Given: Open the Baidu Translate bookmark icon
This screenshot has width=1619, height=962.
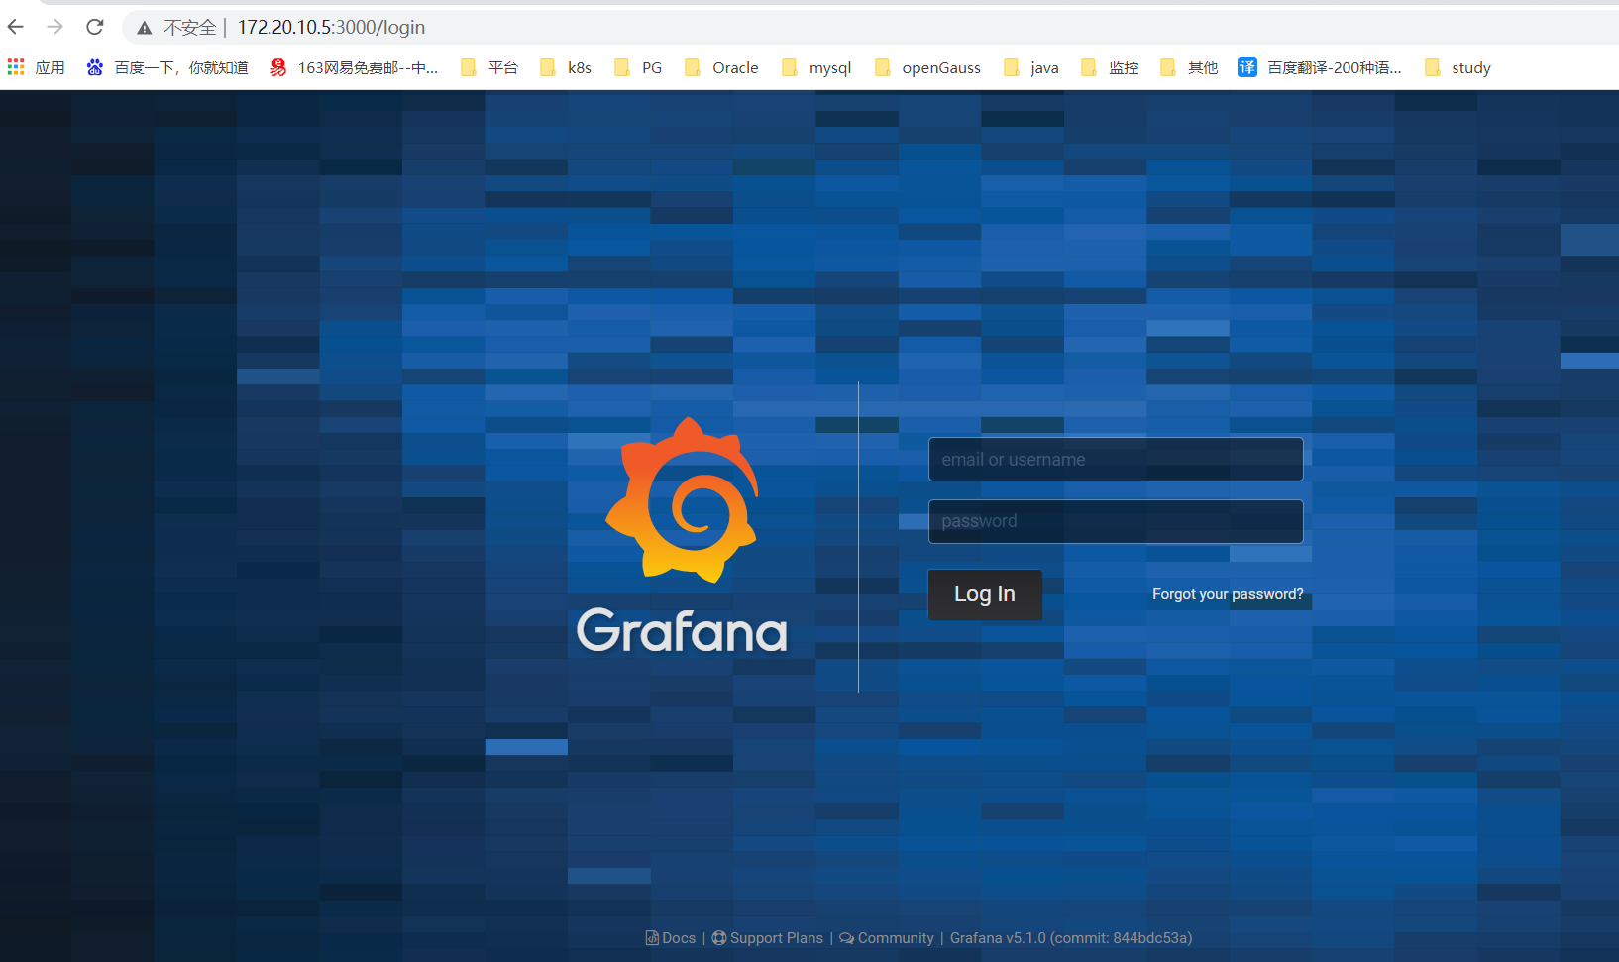Looking at the screenshot, I should (1247, 67).
